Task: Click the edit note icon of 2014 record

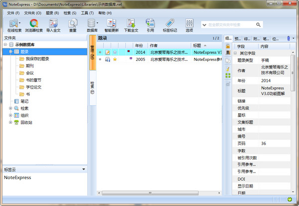Action: click(108, 52)
